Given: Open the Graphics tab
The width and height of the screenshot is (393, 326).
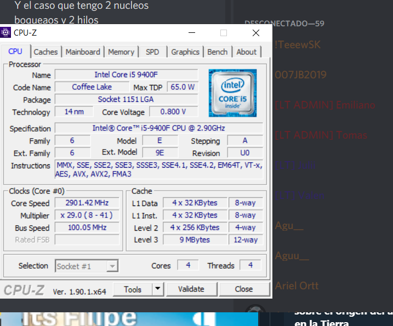Looking at the screenshot, I should coord(185,52).
